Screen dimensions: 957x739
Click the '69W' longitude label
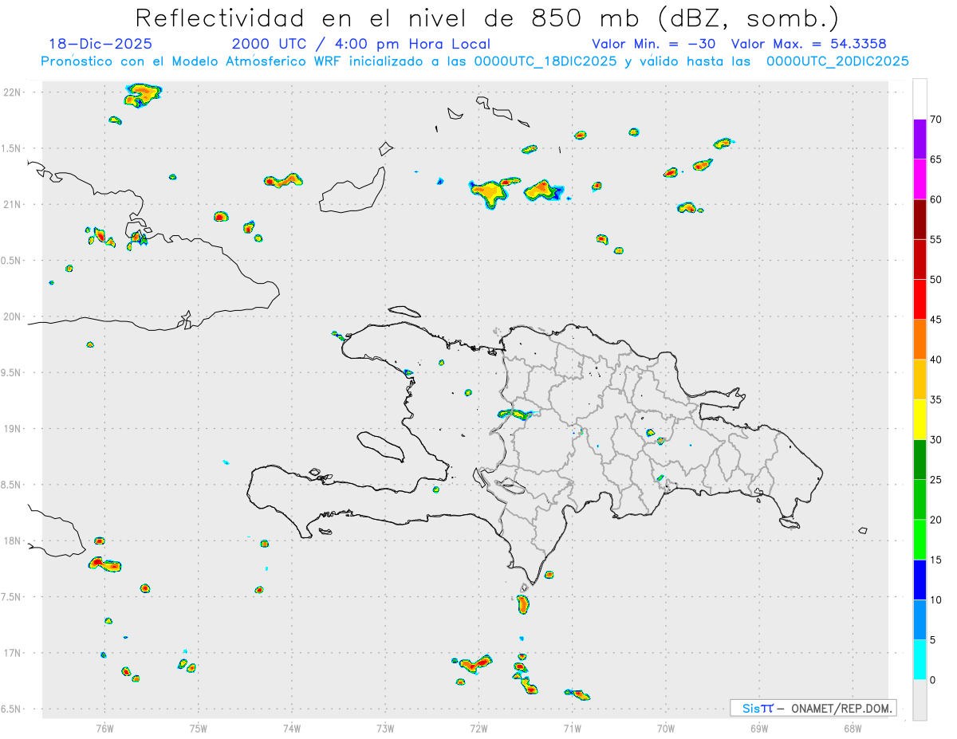(759, 728)
